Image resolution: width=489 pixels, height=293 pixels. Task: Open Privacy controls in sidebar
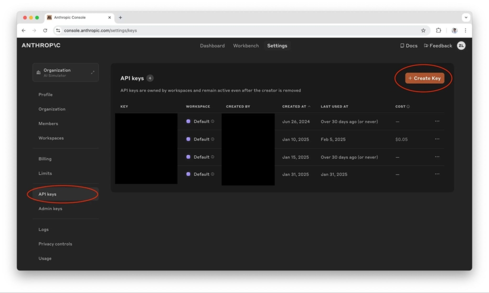click(x=55, y=244)
